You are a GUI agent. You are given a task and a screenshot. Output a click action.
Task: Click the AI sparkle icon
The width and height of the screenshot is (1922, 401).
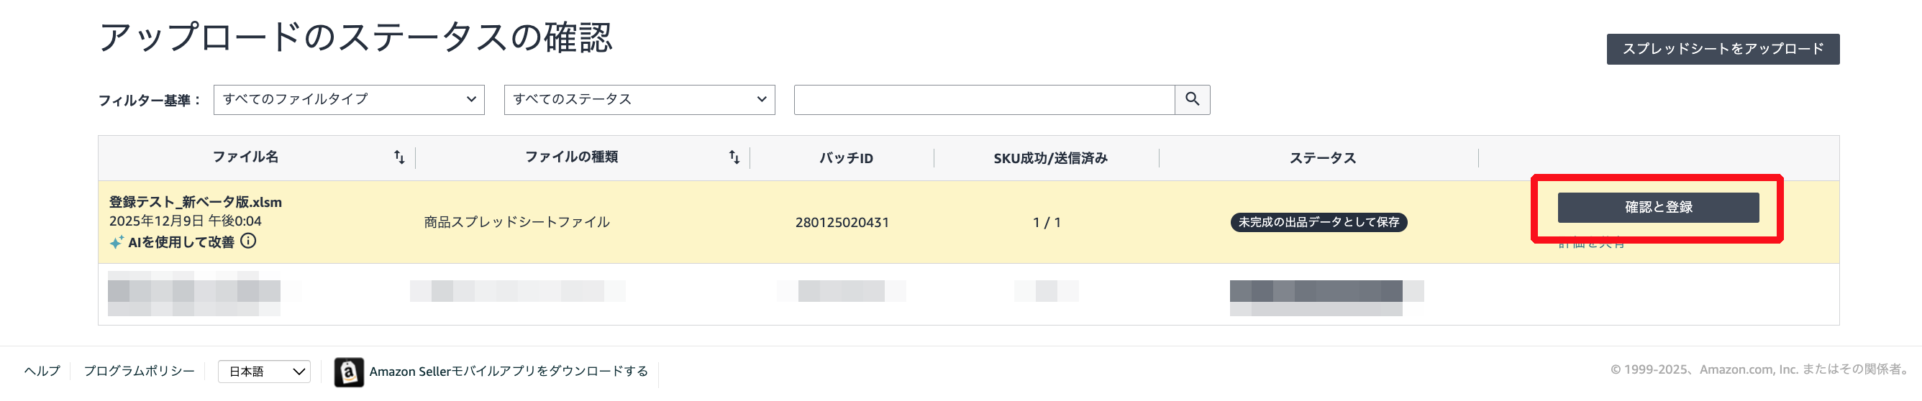pos(117,242)
